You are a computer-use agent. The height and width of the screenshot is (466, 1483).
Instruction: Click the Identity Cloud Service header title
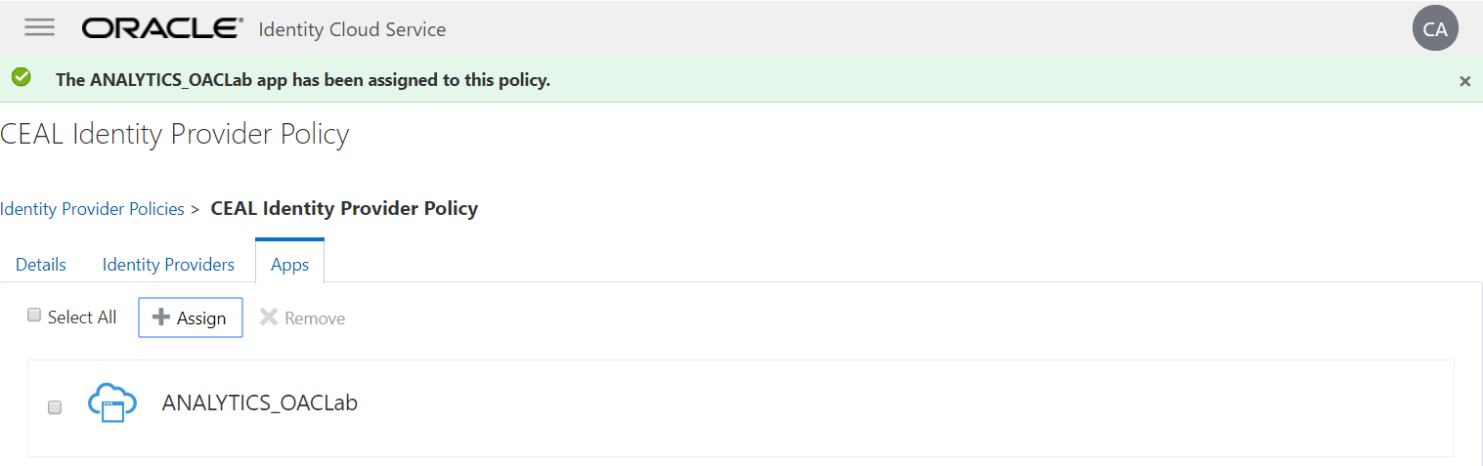352,29
